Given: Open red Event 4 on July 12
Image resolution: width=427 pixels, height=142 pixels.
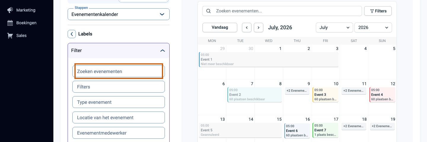Looking at the screenshot, I should pyautogui.click(x=382, y=95).
